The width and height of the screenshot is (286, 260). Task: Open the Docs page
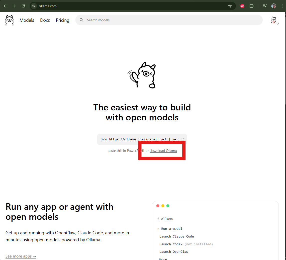coord(45,20)
